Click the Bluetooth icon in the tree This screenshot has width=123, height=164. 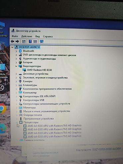[20, 51]
